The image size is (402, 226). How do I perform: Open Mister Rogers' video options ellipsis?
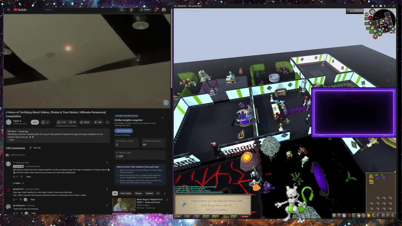(x=167, y=200)
